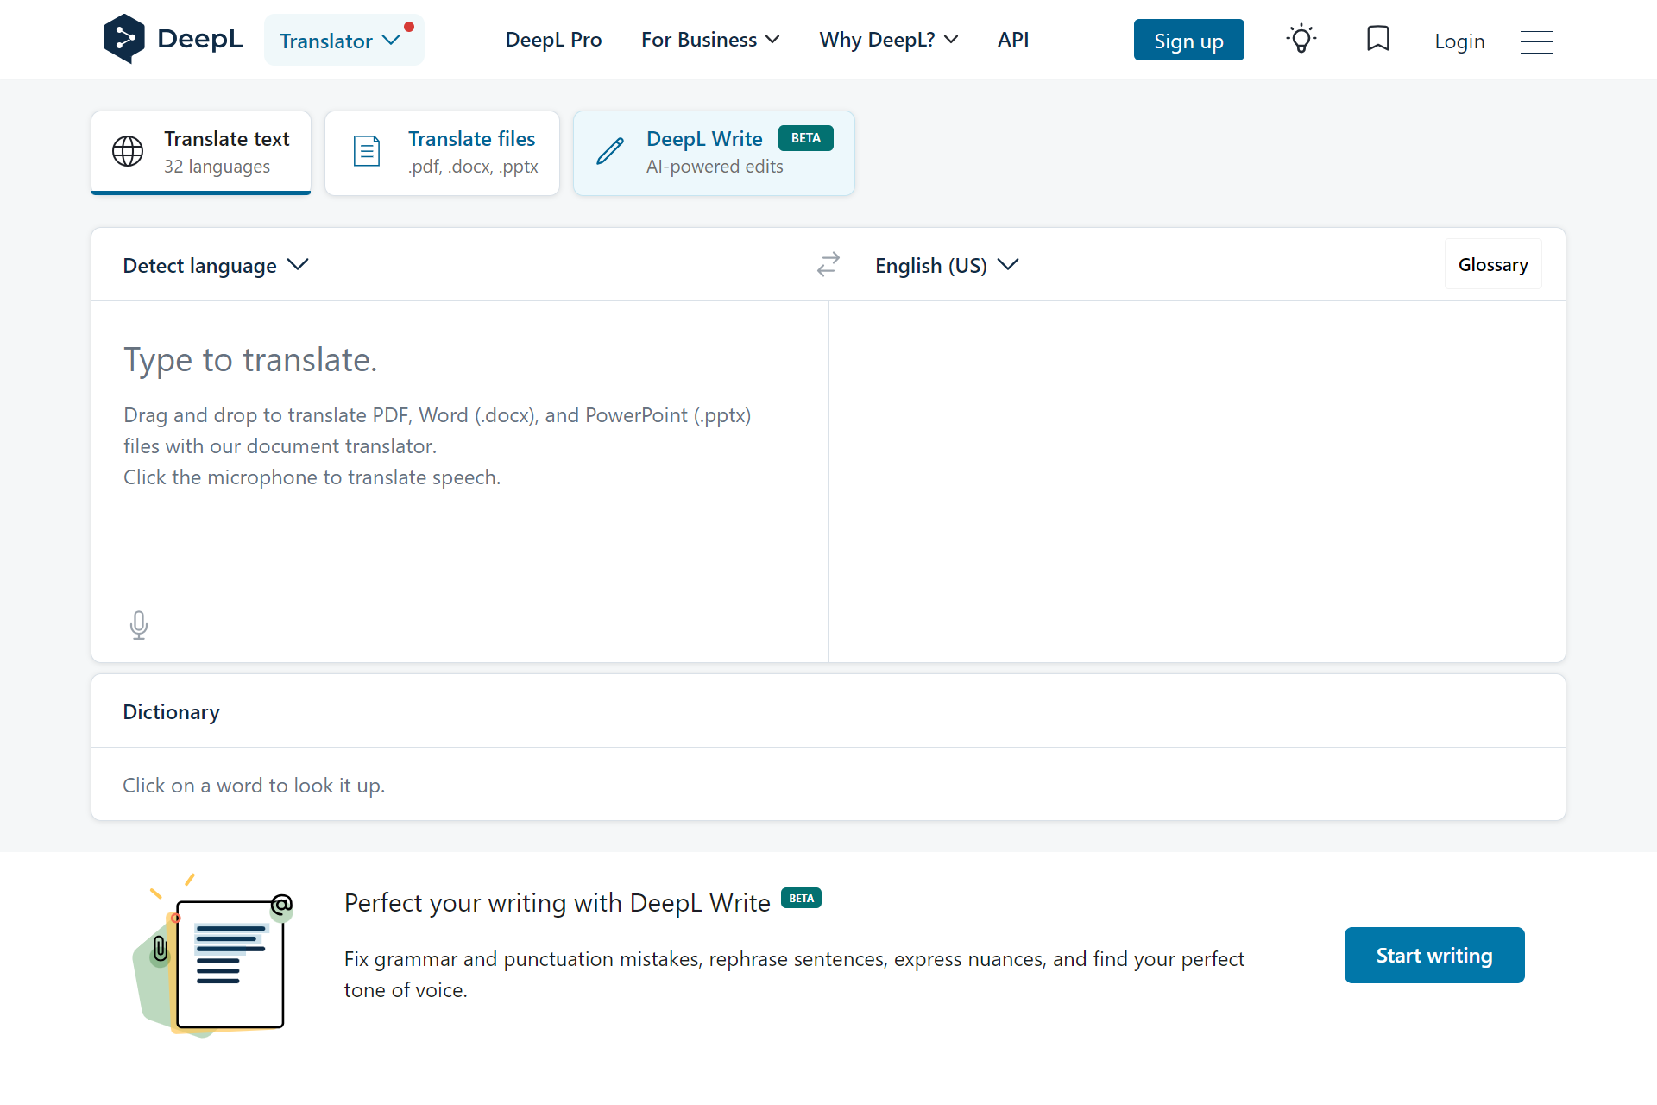Click the 'AI-powered edits' subtitle
Viewport: 1657px width, 1105px height.
pyautogui.click(x=715, y=166)
